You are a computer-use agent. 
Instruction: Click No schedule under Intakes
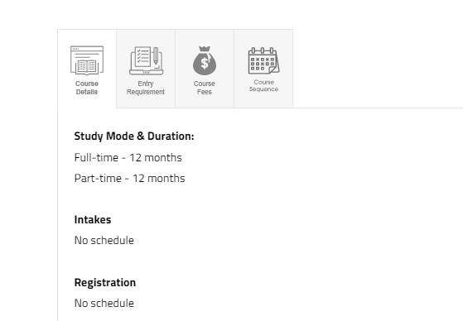tap(104, 240)
